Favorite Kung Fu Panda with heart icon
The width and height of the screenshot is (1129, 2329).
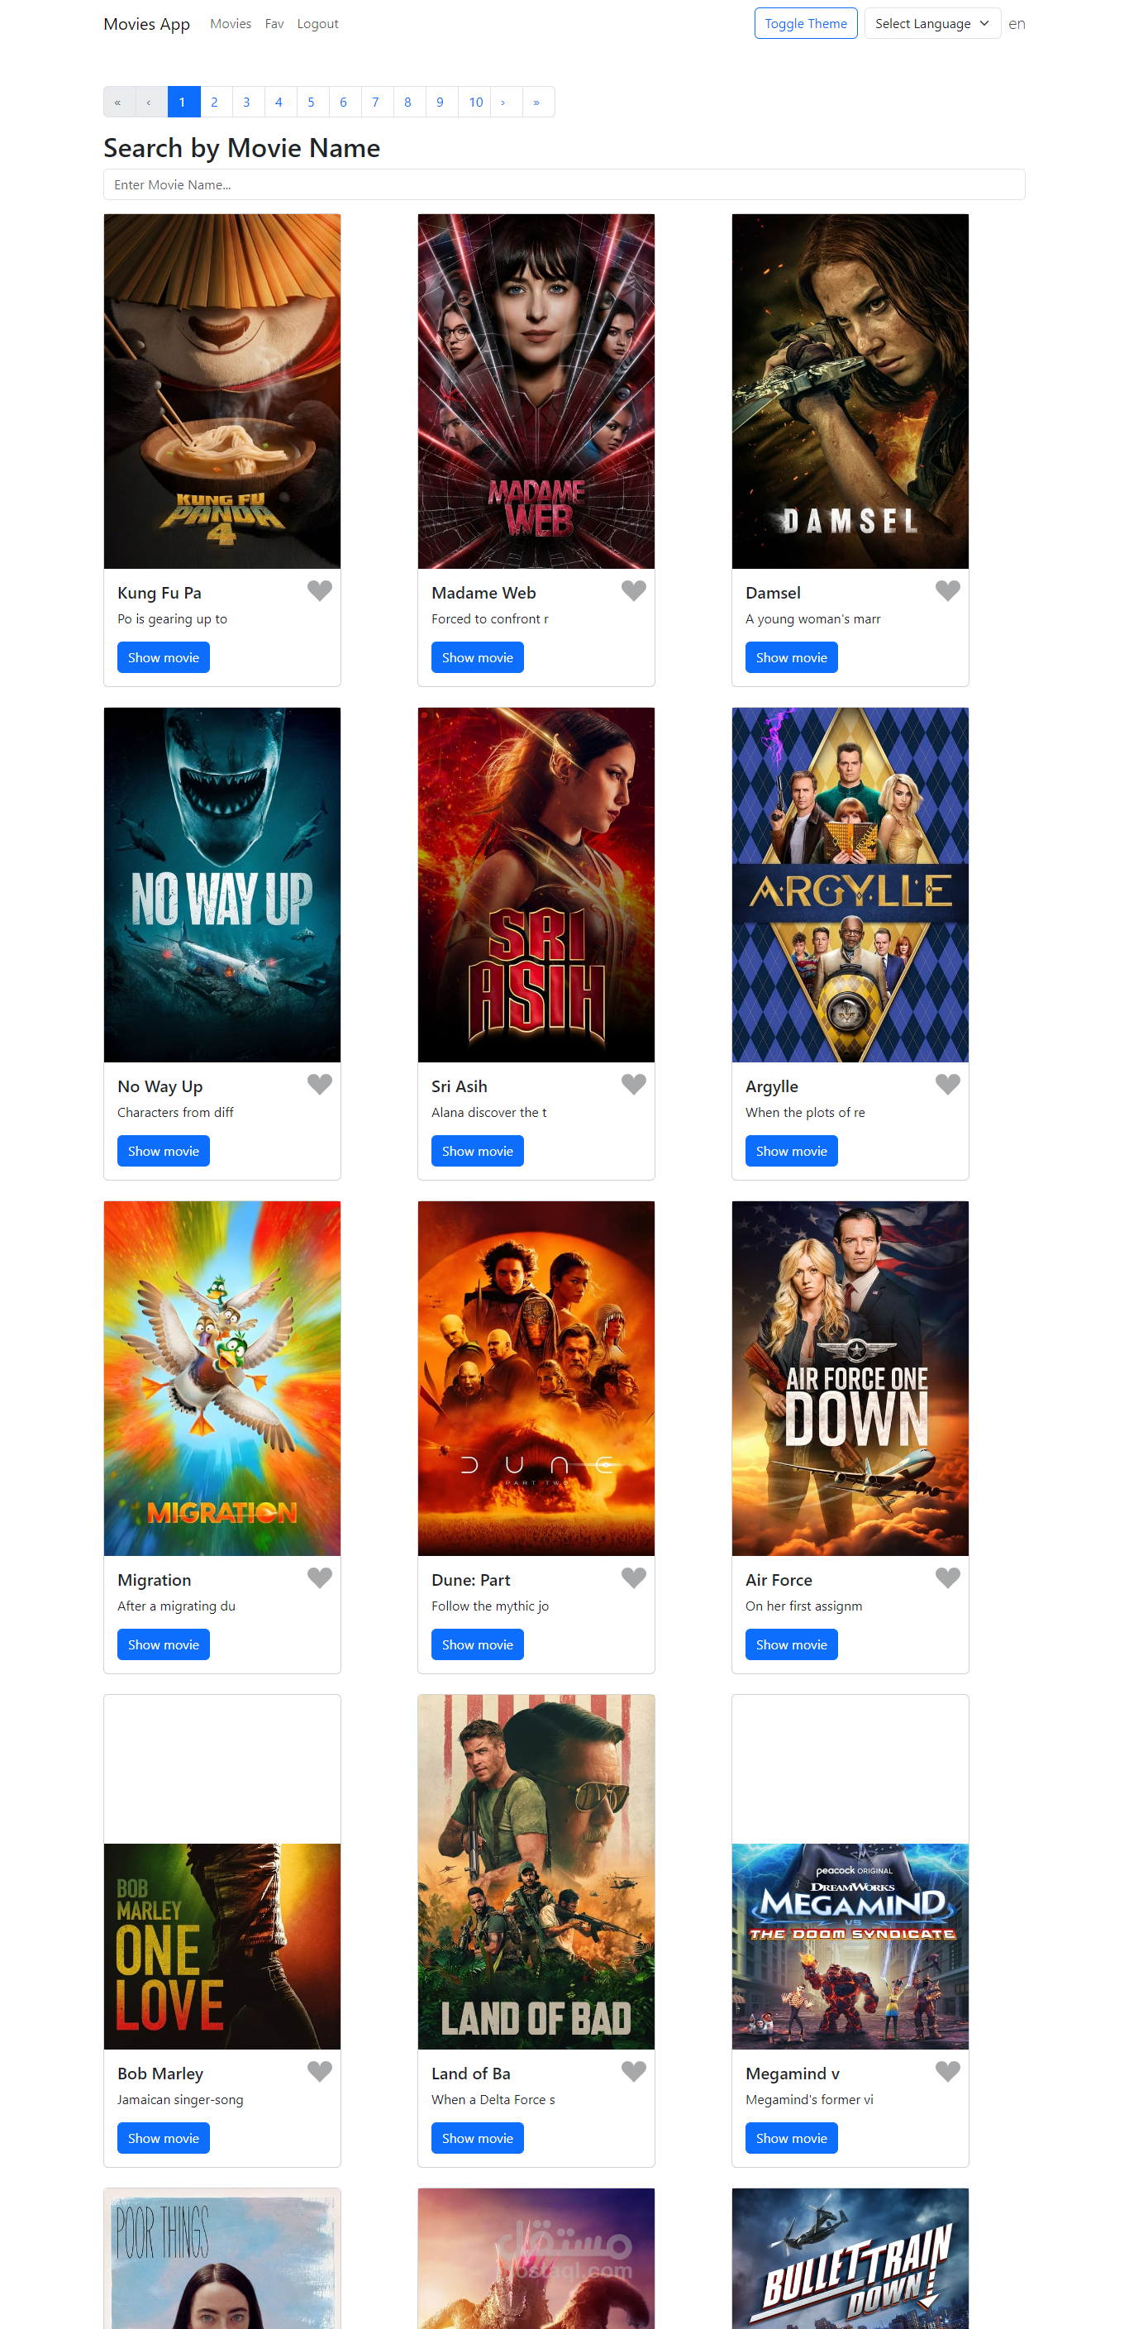click(319, 590)
